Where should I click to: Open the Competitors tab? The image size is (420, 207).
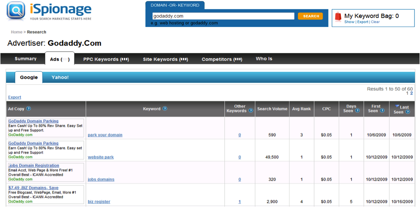click(x=222, y=59)
